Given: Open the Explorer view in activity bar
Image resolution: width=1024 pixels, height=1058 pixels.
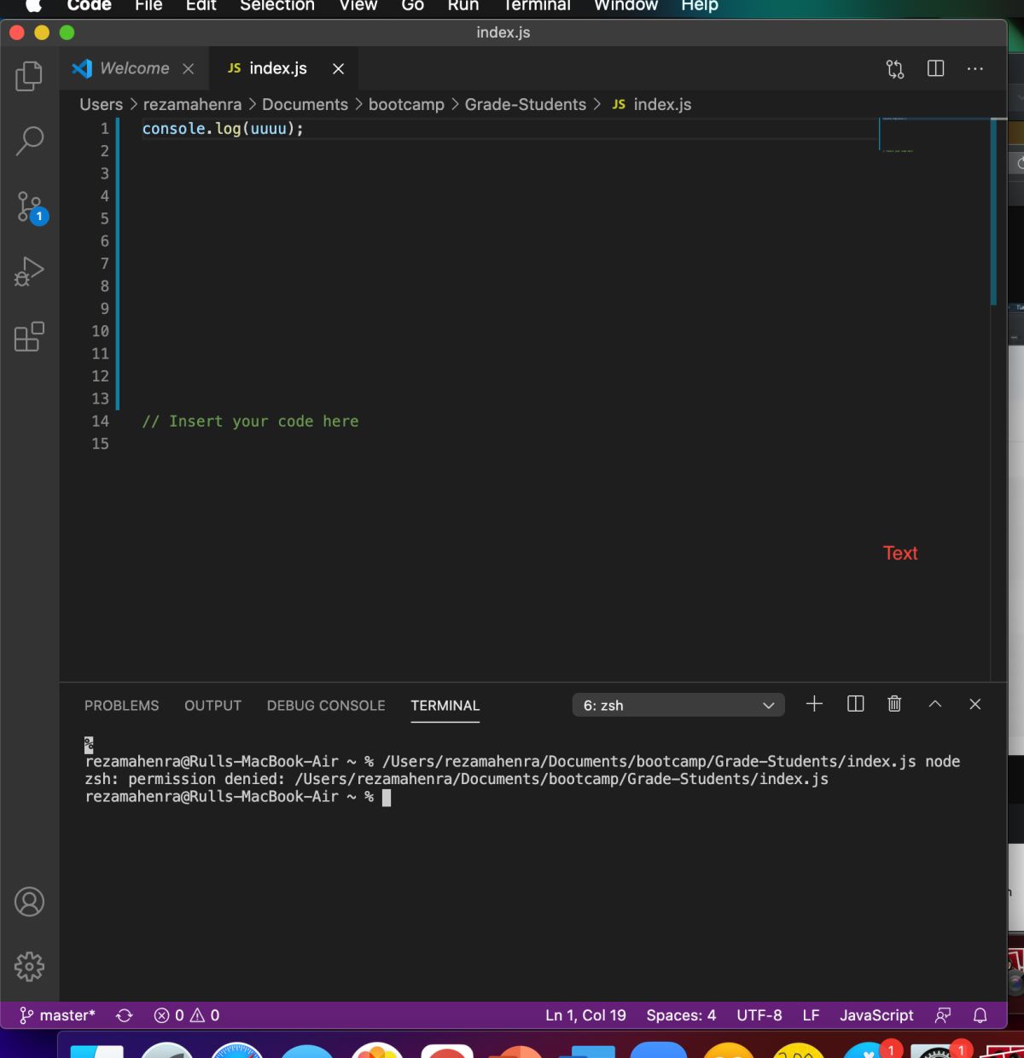Looking at the screenshot, I should pos(29,76).
